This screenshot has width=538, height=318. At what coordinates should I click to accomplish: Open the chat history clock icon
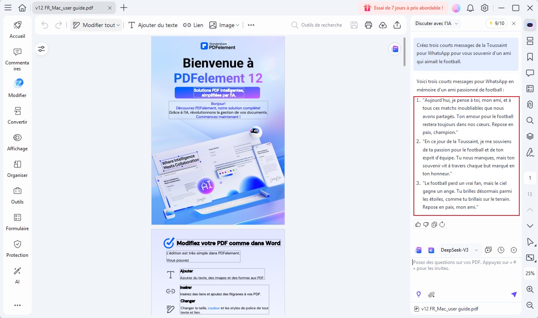click(501, 250)
